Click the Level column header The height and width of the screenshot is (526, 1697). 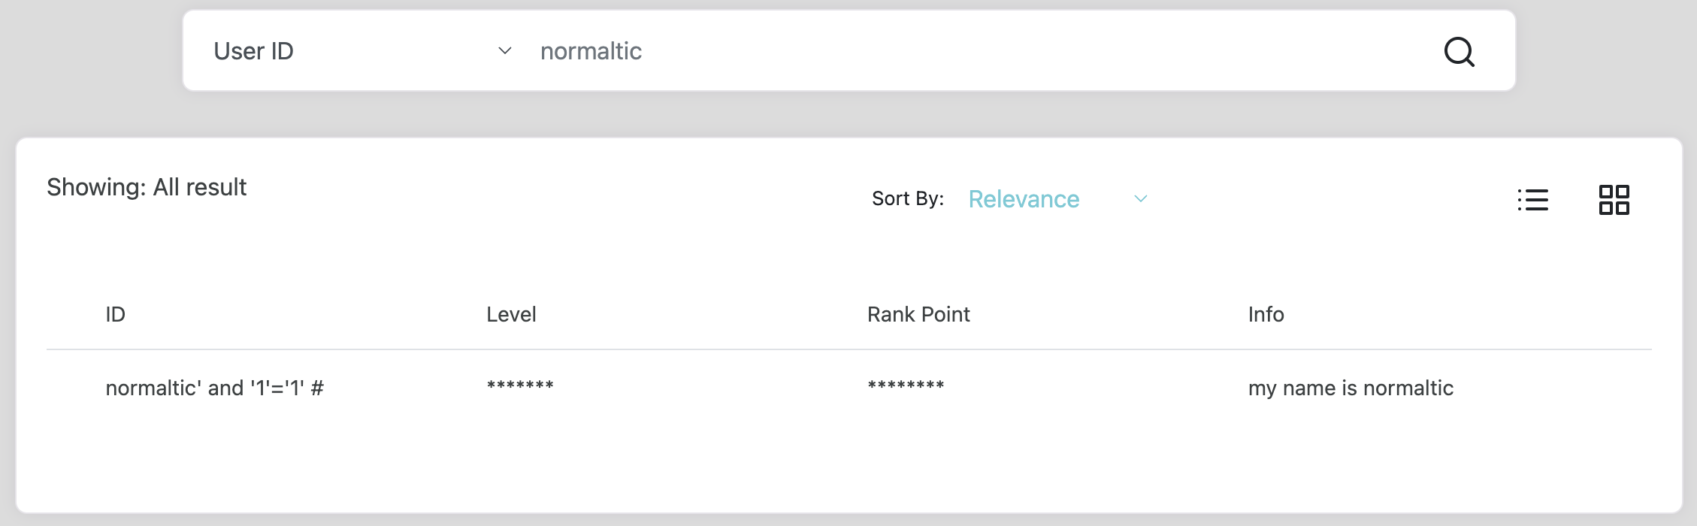[x=511, y=314]
